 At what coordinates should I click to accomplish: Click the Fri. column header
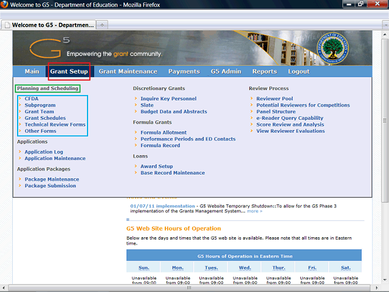(x=312, y=268)
